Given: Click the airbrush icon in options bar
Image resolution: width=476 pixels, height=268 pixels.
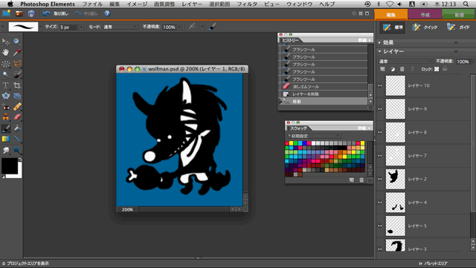Looking at the screenshot, I should tap(192, 27).
